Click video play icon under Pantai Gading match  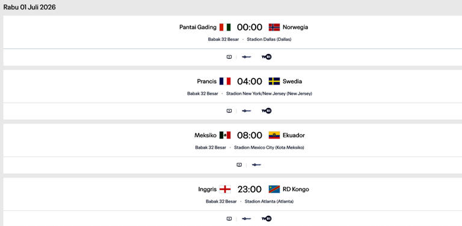click(x=229, y=57)
